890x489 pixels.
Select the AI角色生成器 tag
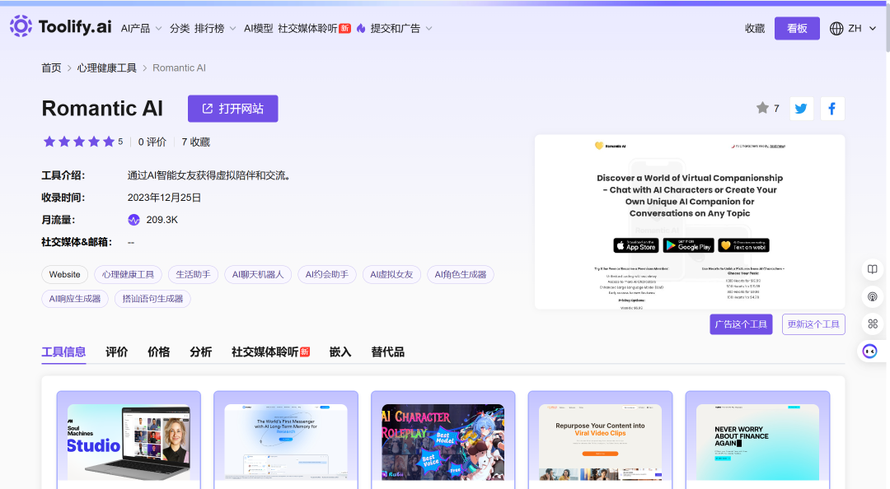click(461, 275)
